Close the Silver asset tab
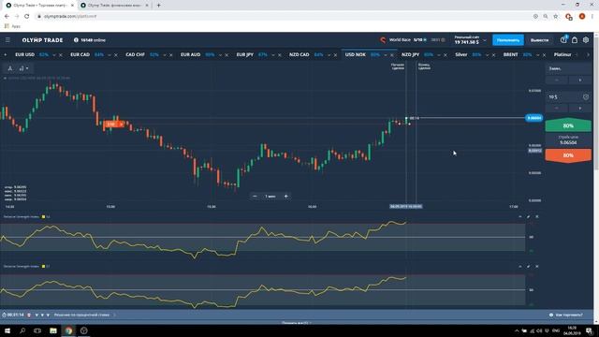 pos(493,55)
